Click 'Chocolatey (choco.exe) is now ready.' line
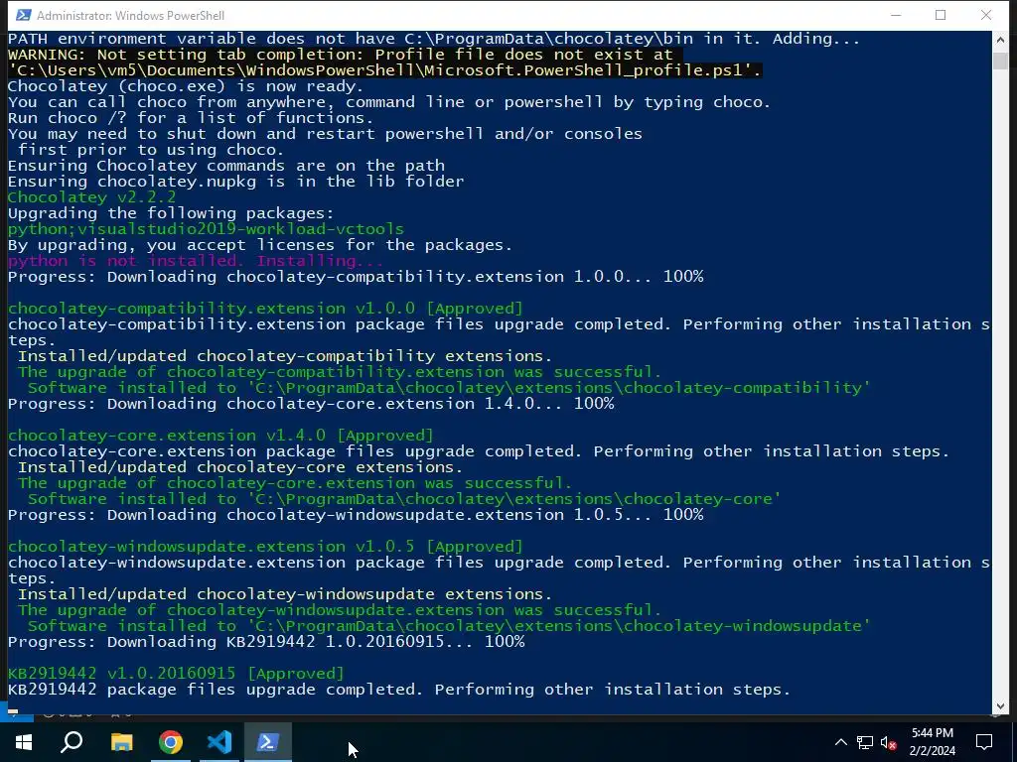Screen dimensions: 1017x762 [186, 86]
